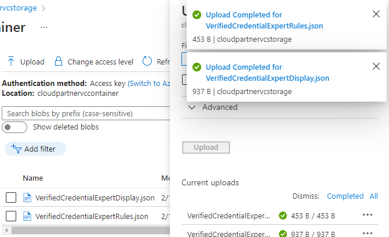
Task: Click file icon next to VerifiedCredentialExpertRules.json
Action: coord(27,217)
